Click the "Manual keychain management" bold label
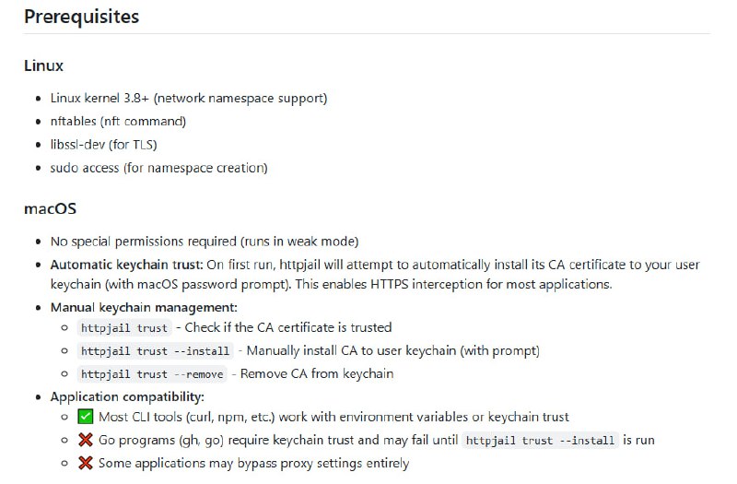The height and width of the screenshot is (484, 737). click(x=144, y=307)
